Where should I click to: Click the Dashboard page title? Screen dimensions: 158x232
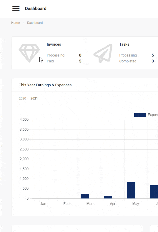click(x=36, y=9)
